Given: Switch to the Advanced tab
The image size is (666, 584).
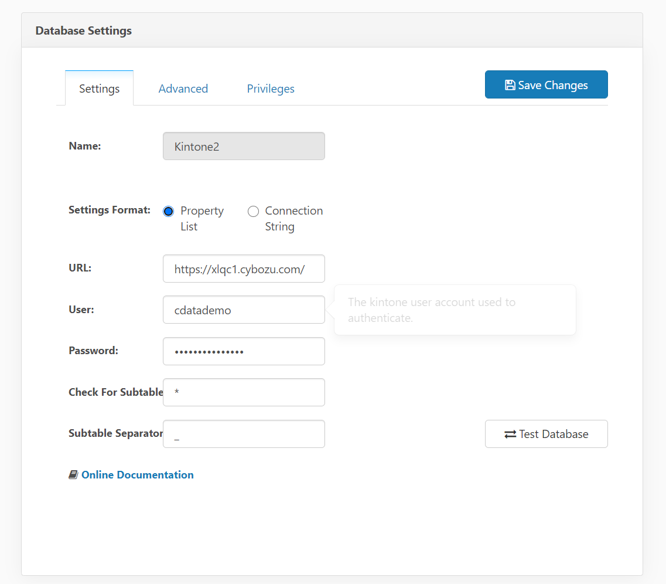Looking at the screenshot, I should point(183,89).
